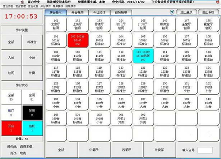The width and height of the screenshot is (221, 159).
Task: Click the 退出系统 button
Action: click(208, 12)
